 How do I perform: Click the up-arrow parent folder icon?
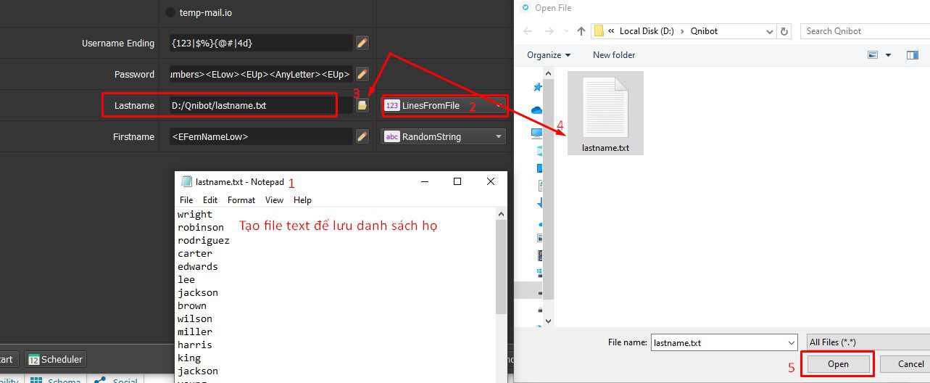(x=581, y=31)
